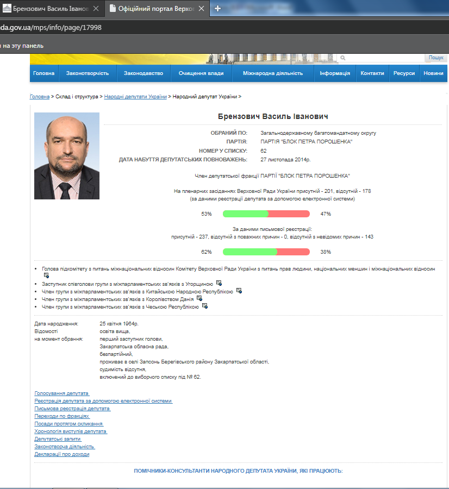Click the icon beside Китайською Народною Республікою

point(239,291)
